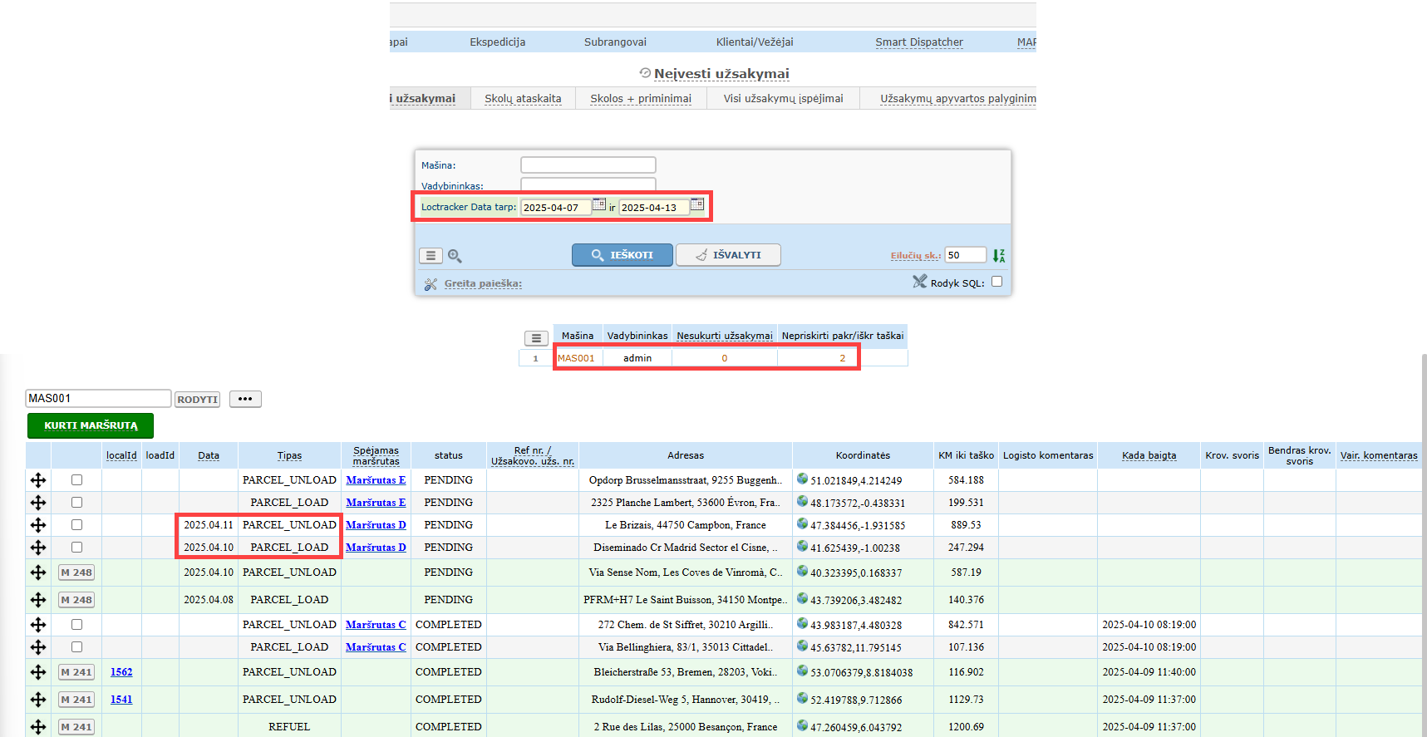Open Maršrutas E link in Buggenhout row
1427x737 pixels.
pyautogui.click(x=376, y=480)
